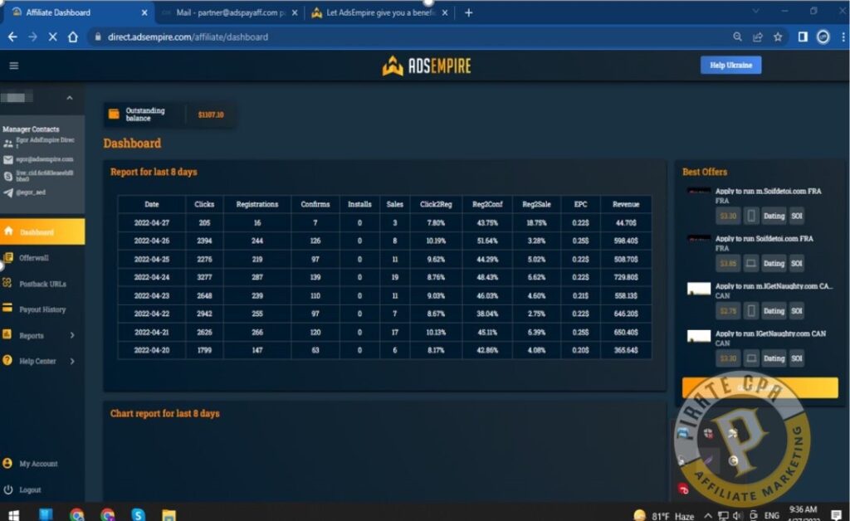Click outstanding balance amount $1107.10

[211, 114]
